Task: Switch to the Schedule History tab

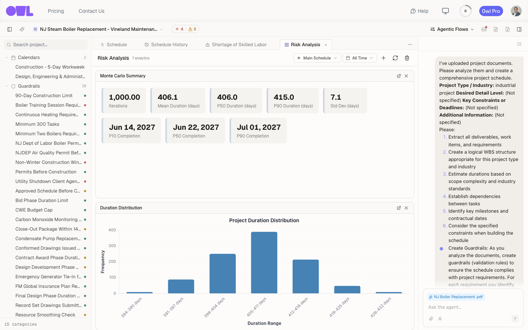Action: coord(166,45)
